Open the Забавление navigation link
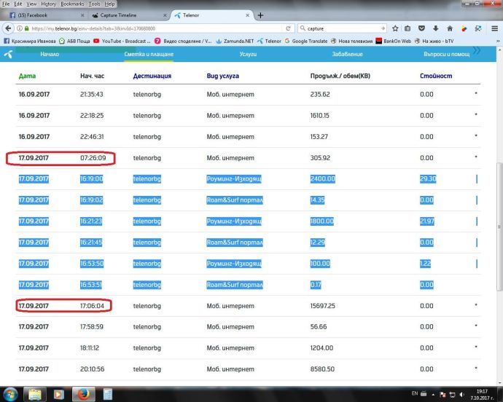 347,54
